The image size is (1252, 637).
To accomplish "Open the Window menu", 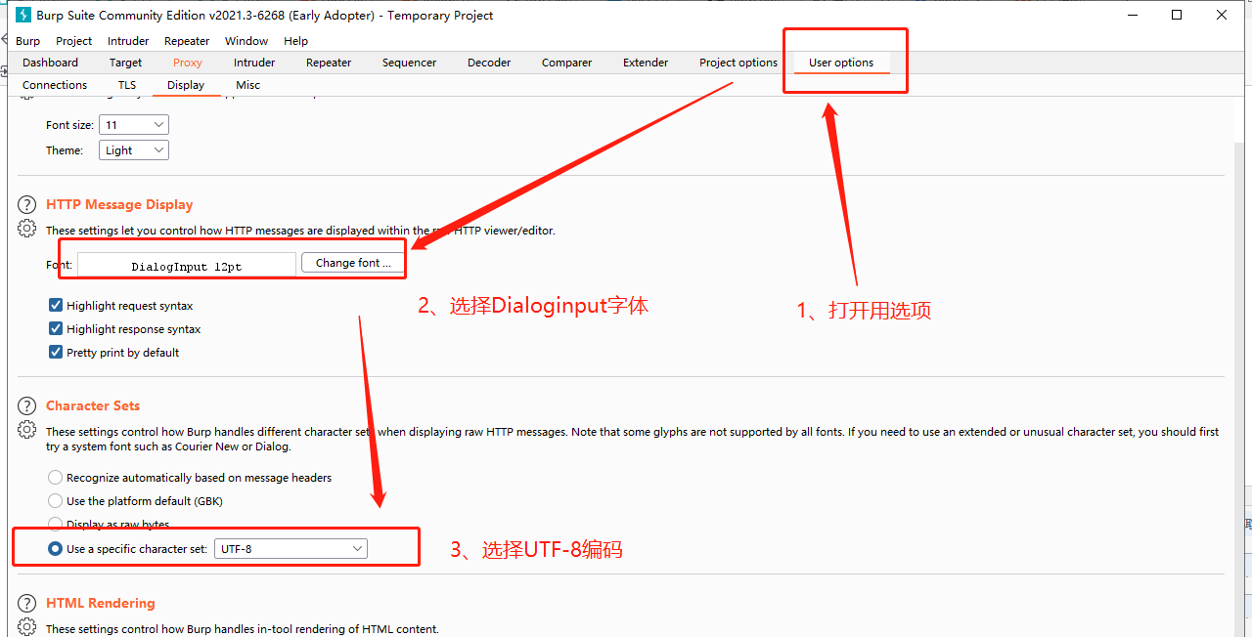I will pos(246,41).
